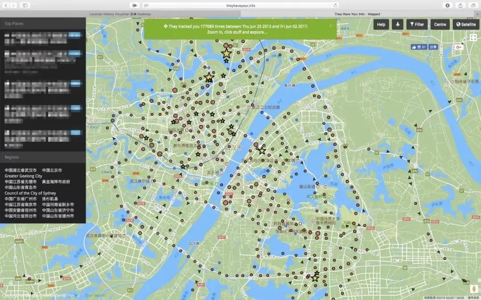Click the Facebook share button
The width and height of the screenshot is (481, 300).
433,47
